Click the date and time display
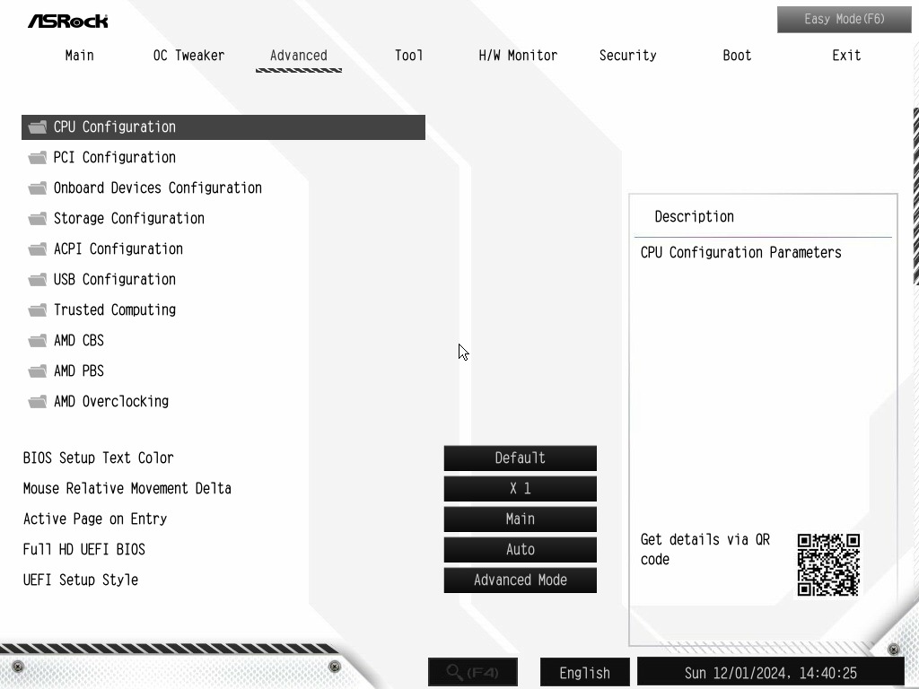919x689 pixels. (771, 673)
